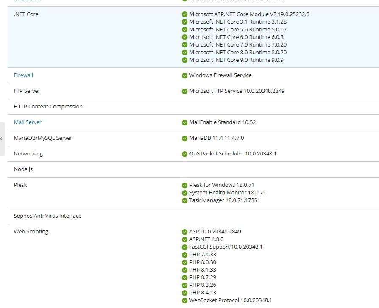The width and height of the screenshot is (379, 308).
Task: Expand the collapsed sidebar with left-edge chevron
Action: pos(2,139)
